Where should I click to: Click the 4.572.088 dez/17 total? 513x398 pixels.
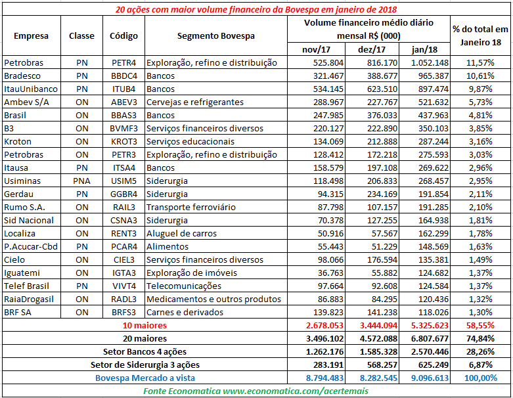[x=372, y=338]
